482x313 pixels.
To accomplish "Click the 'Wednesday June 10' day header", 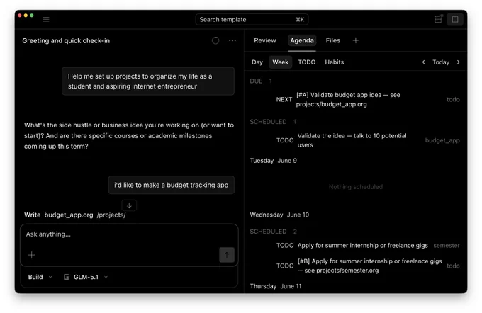I will (279, 215).
